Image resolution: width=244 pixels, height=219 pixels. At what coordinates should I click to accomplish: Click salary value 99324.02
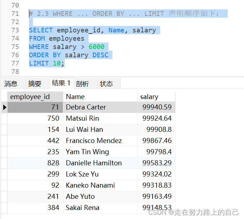[157, 174]
